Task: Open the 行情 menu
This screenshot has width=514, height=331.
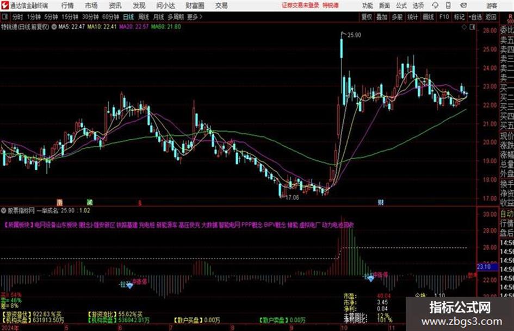Action: pyautogui.click(x=67, y=5)
